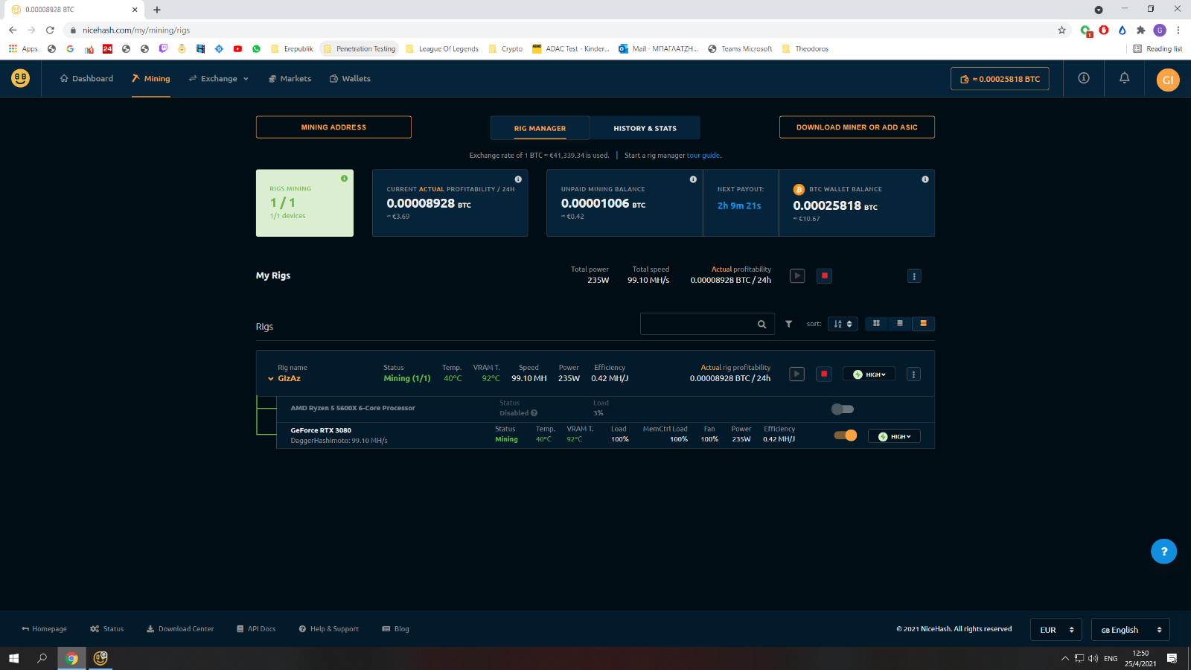The height and width of the screenshot is (670, 1191).
Task: Select the Rig Manager tab
Action: point(540,128)
